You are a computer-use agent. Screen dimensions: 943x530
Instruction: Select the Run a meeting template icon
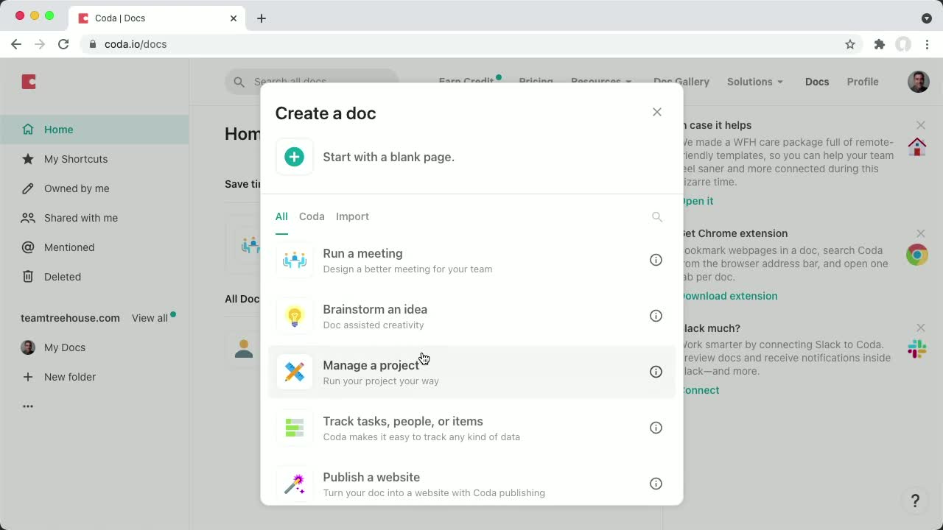[x=294, y=260]
